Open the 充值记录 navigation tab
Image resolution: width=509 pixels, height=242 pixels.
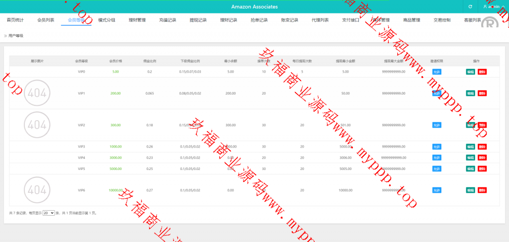(x=168, y=20)
